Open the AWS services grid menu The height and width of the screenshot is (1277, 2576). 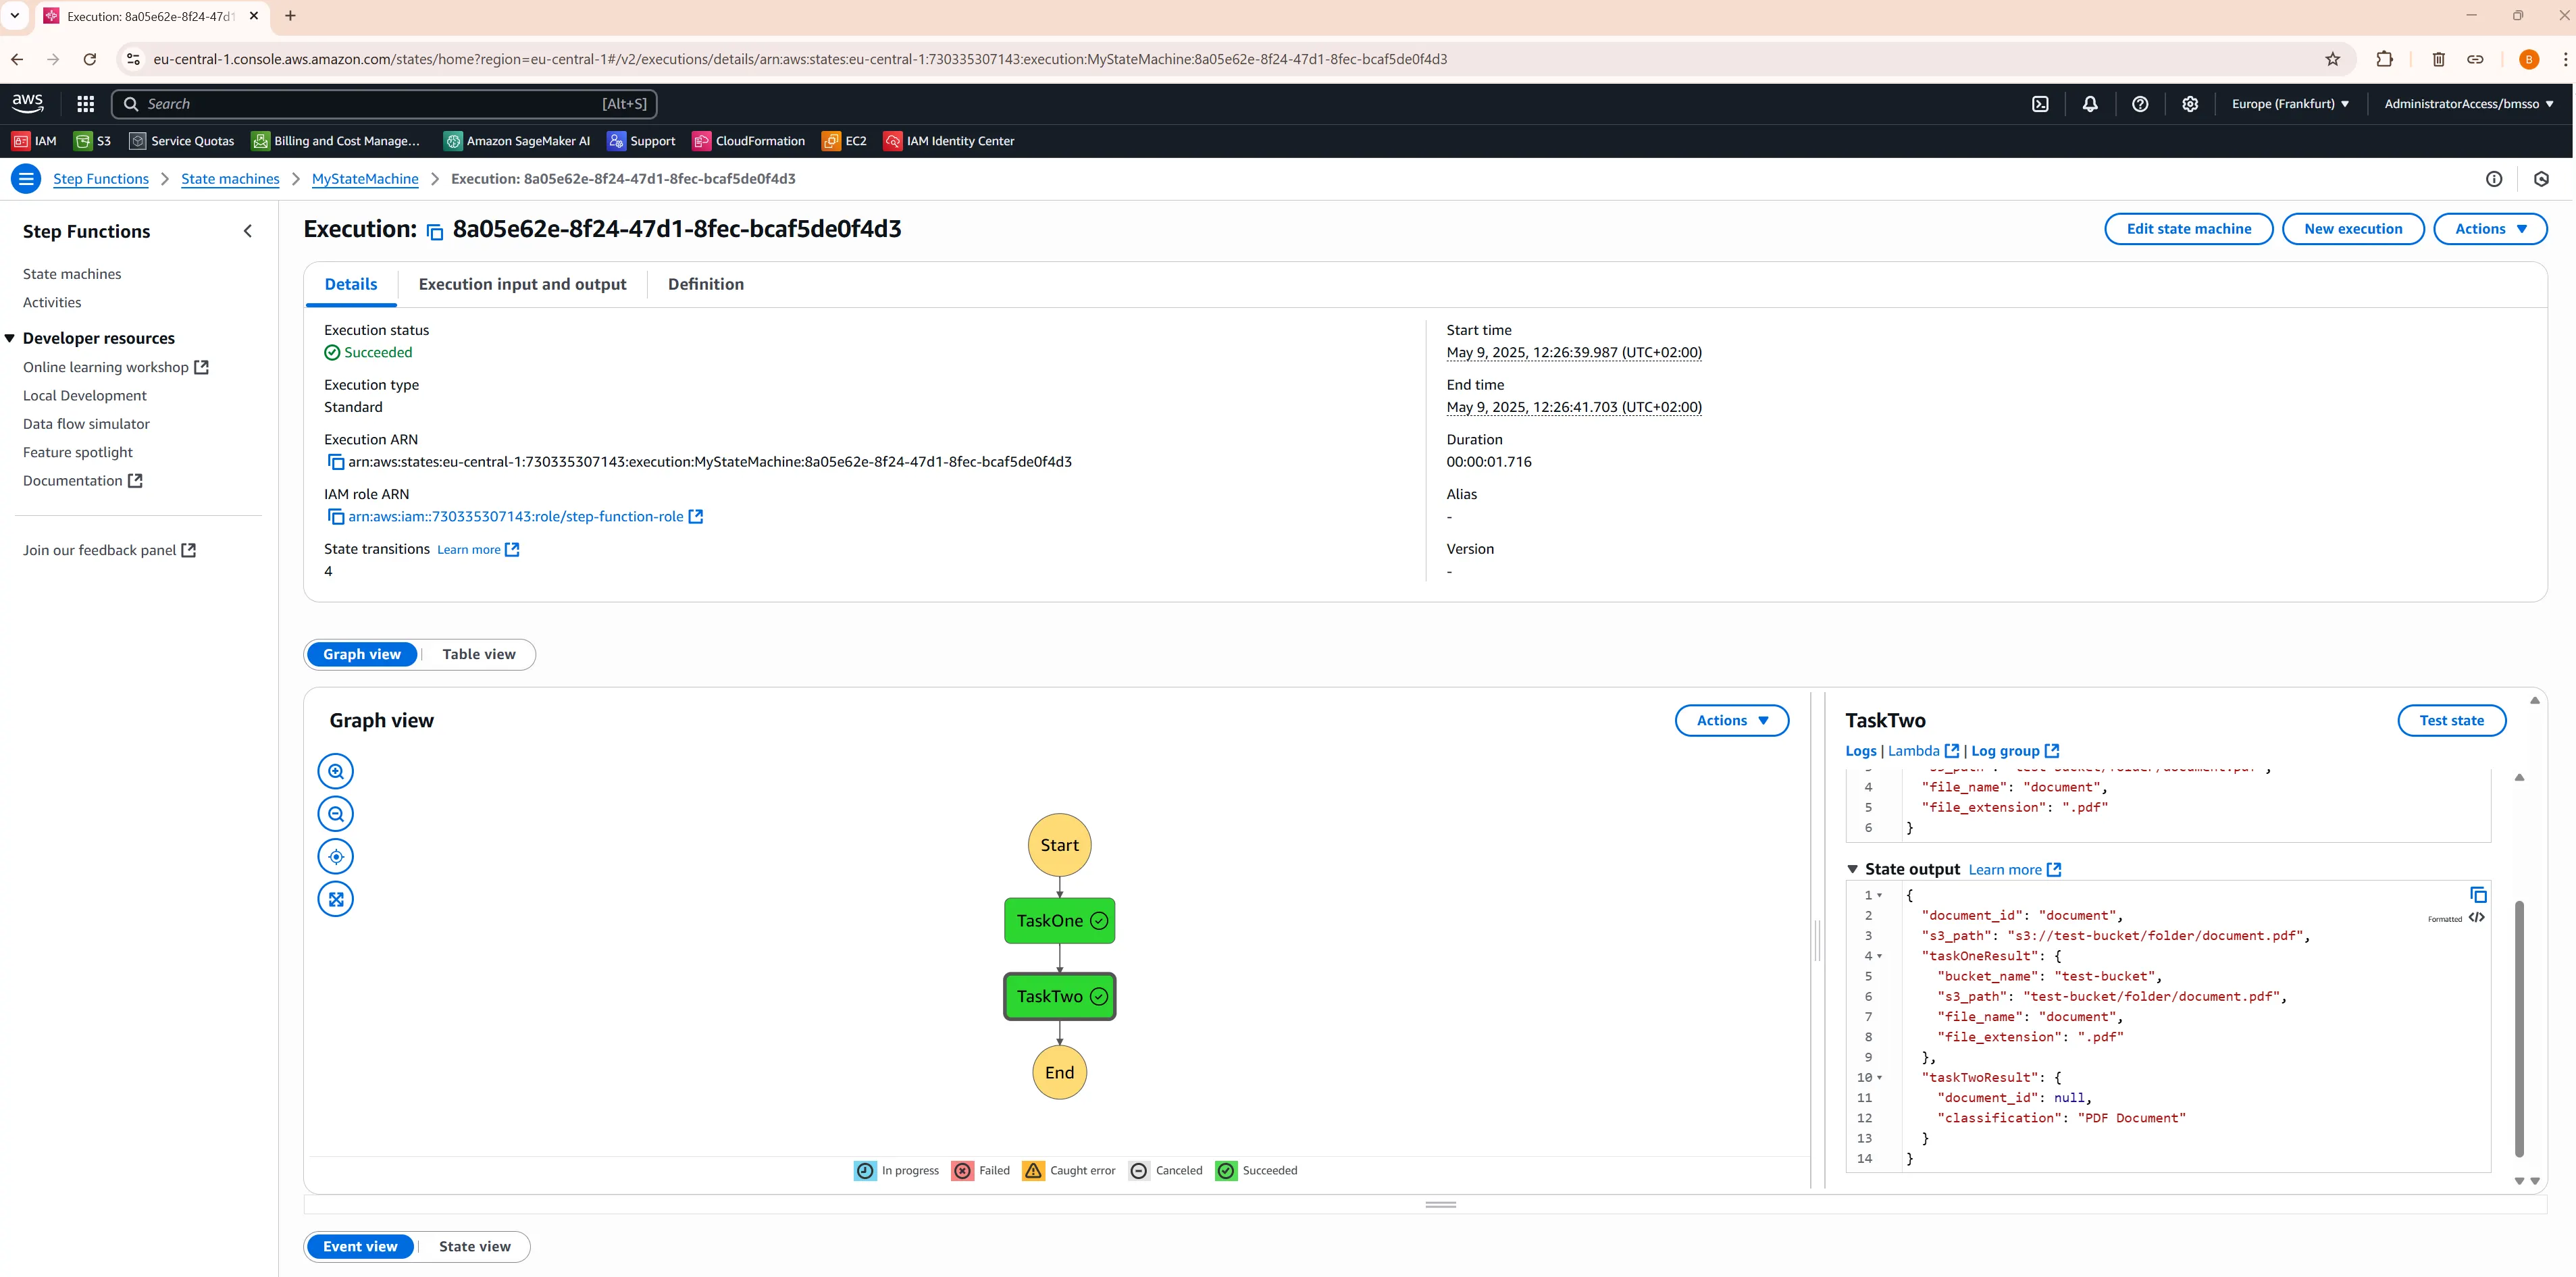click(x=86, y=104)
